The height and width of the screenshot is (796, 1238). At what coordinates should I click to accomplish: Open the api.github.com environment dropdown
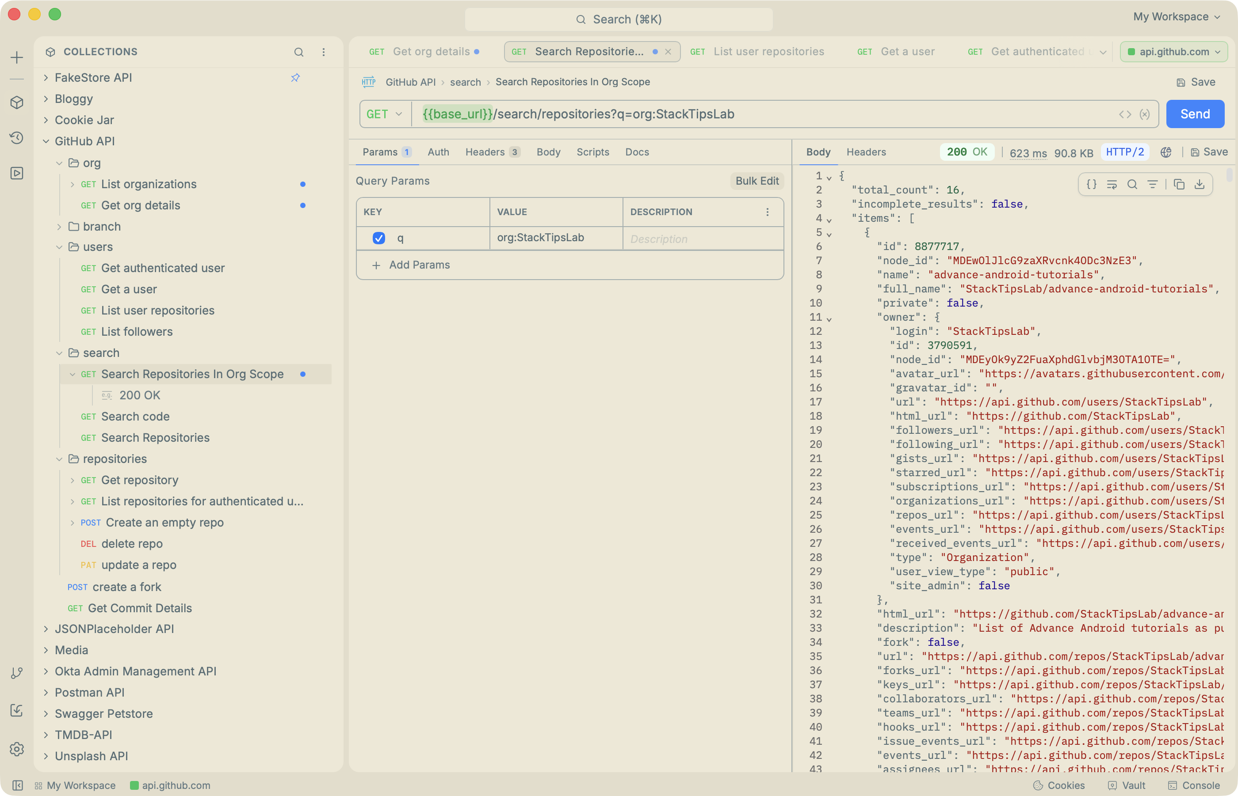[x=1173, y=52]
